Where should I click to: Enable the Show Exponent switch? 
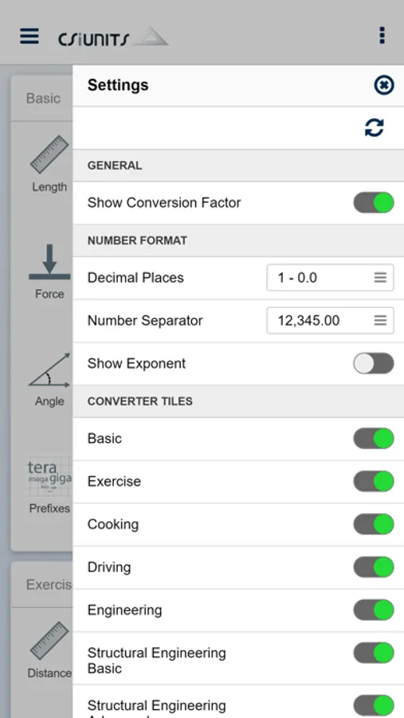coord(374,364)
